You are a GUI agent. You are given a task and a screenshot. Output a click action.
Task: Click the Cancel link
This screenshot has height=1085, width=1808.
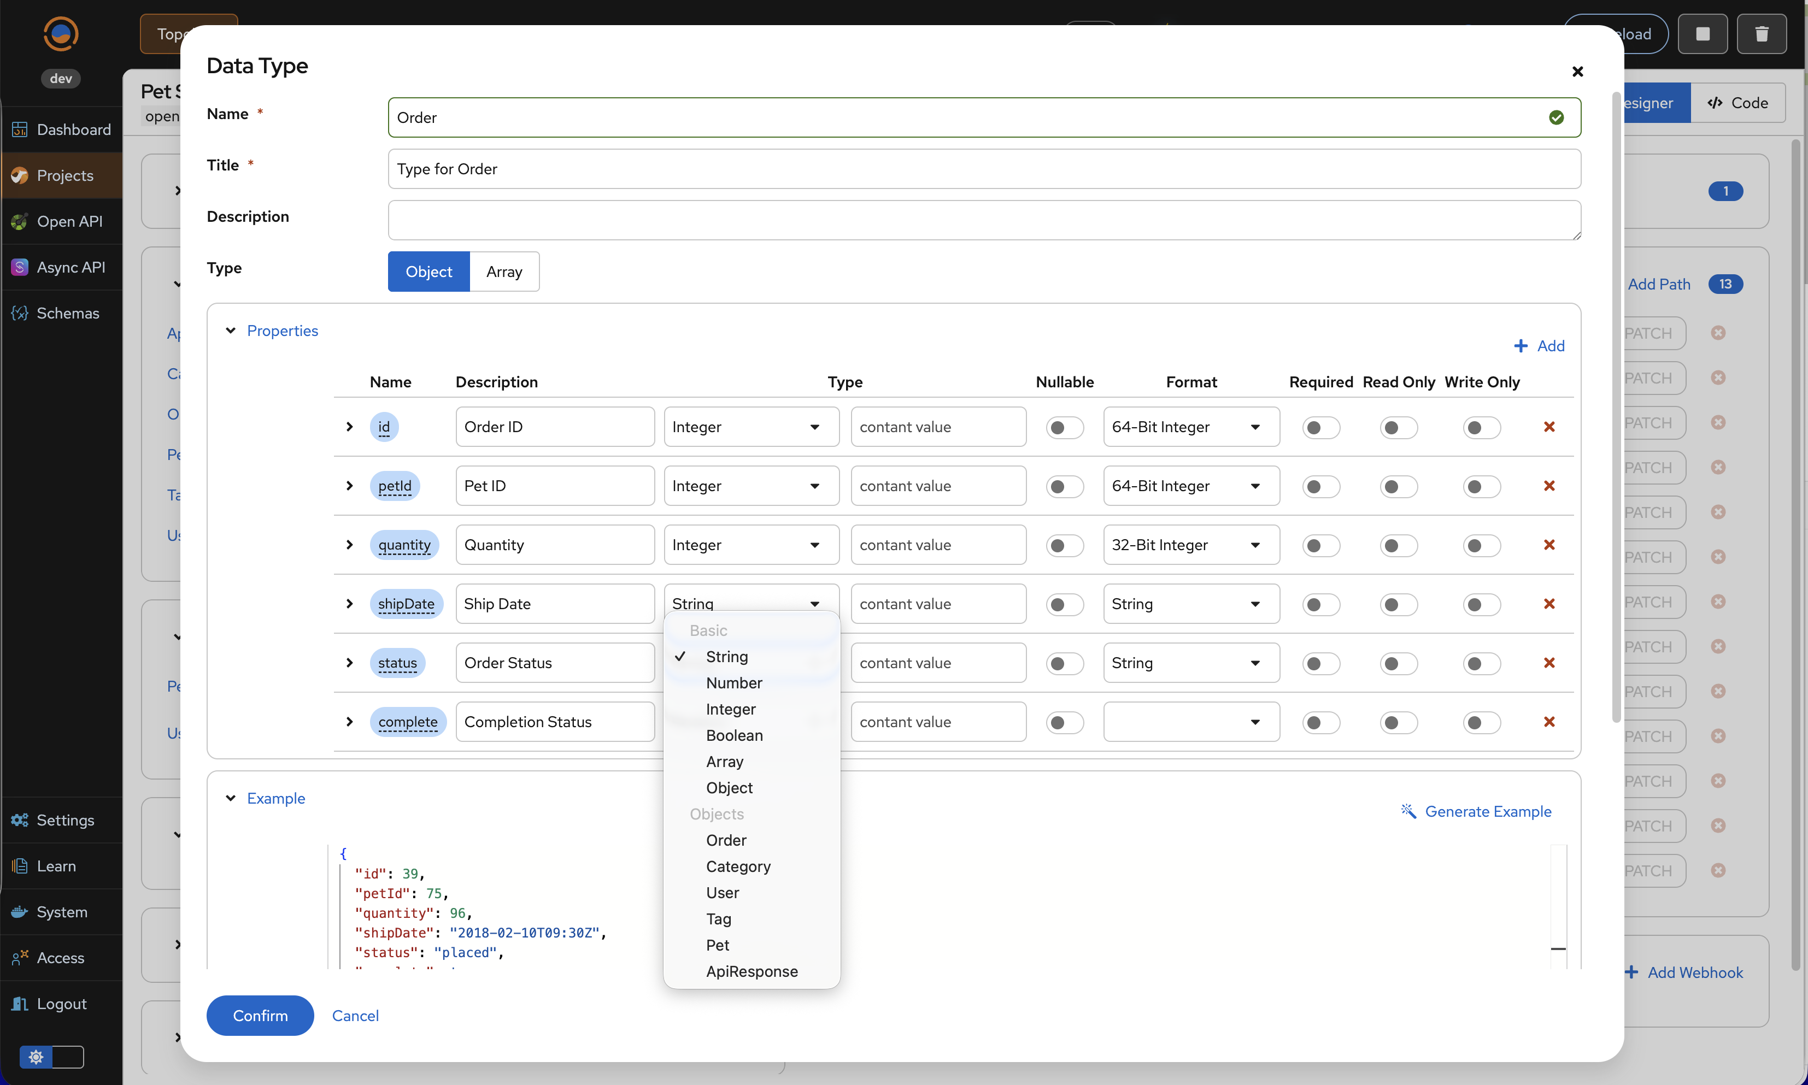click(355, 1016)
